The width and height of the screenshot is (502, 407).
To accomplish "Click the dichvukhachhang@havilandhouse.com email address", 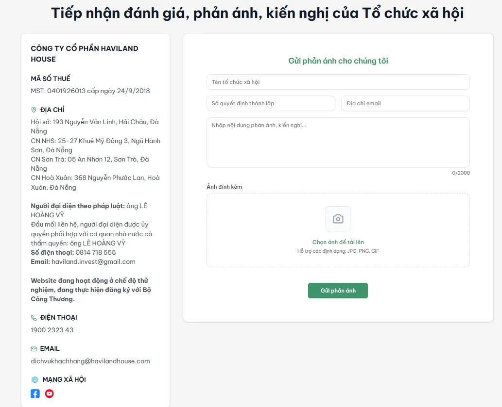I will pyautogui.click(x=90, y=361).
